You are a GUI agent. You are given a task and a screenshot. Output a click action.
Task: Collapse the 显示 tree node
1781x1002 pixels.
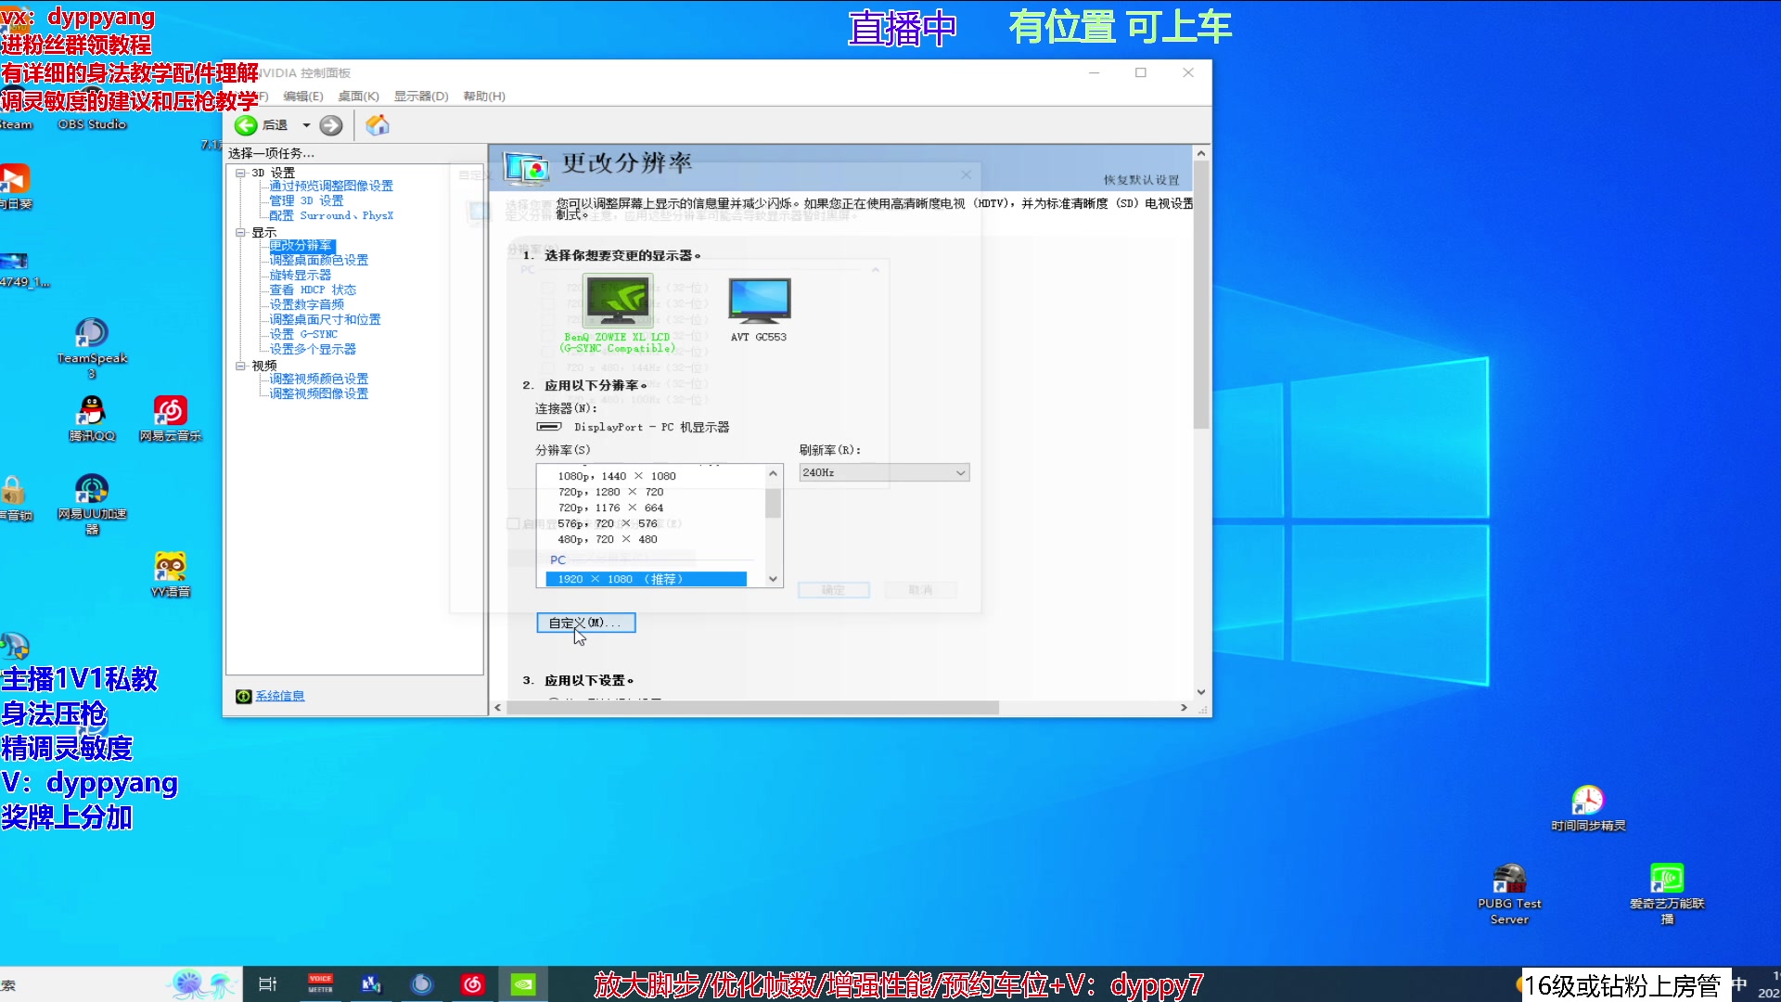coord(240,232)
